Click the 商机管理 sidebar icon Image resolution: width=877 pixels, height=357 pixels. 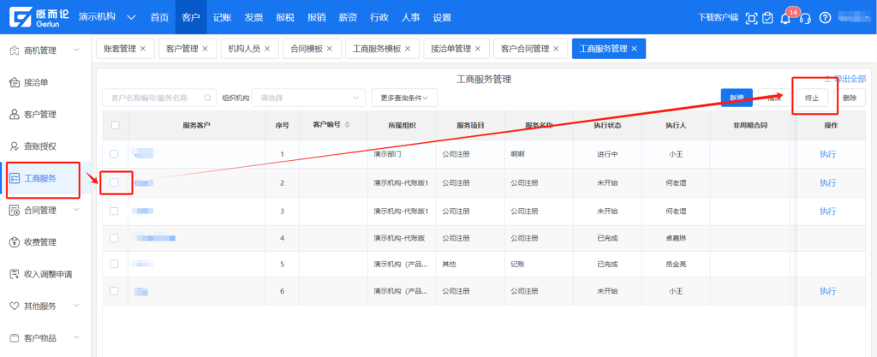pyautogui.click(x=15, y=51)
